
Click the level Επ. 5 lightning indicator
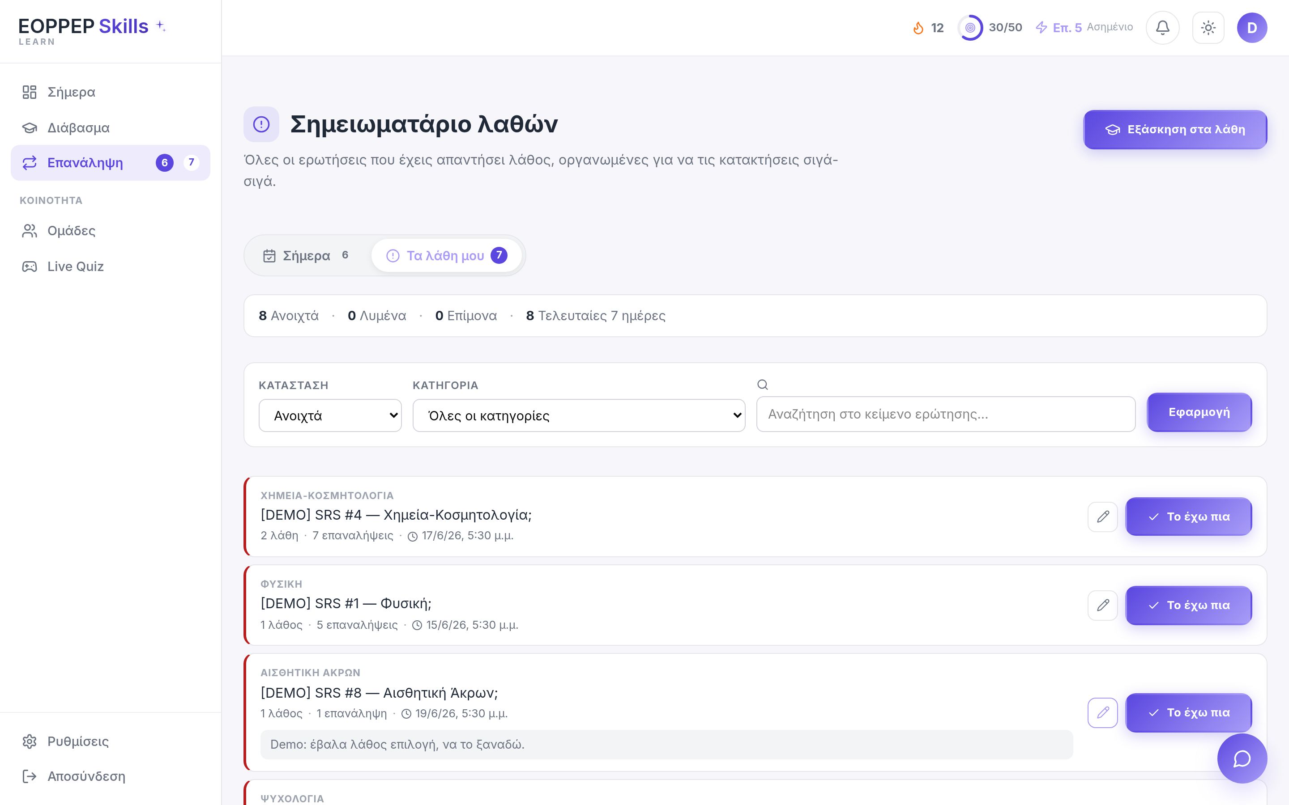click(x=1084, y=28)
